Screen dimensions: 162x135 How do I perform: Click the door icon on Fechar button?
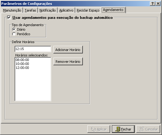pyautogui.click(x=118, y=129)
